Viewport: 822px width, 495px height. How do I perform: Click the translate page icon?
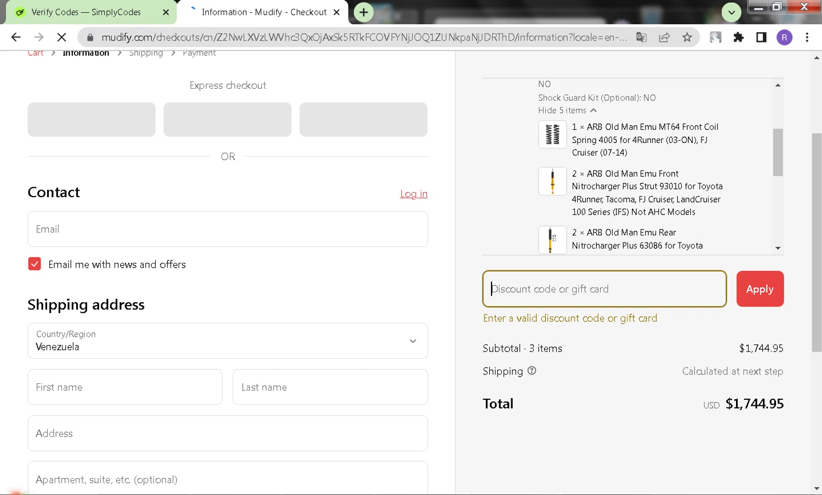click(x=641, y=37)
